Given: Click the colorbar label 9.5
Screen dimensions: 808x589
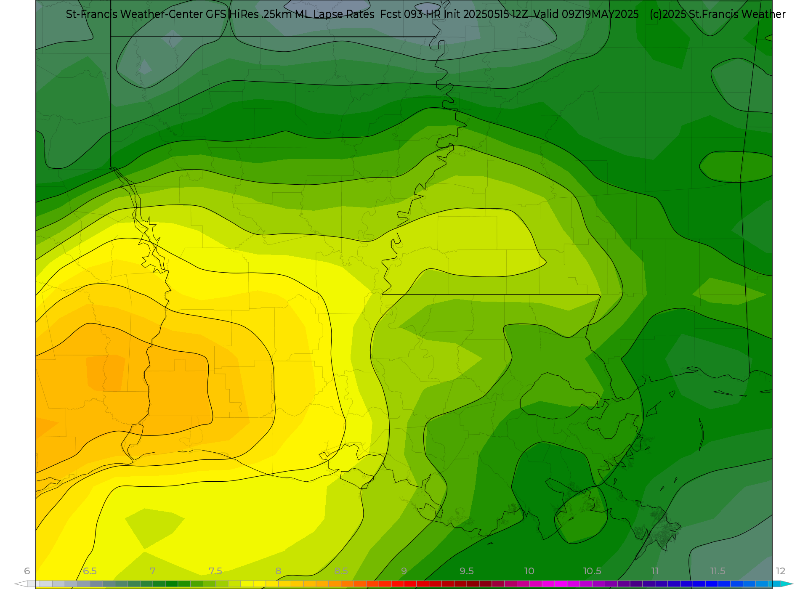Looking at the screenshot, I should [467, 571].
